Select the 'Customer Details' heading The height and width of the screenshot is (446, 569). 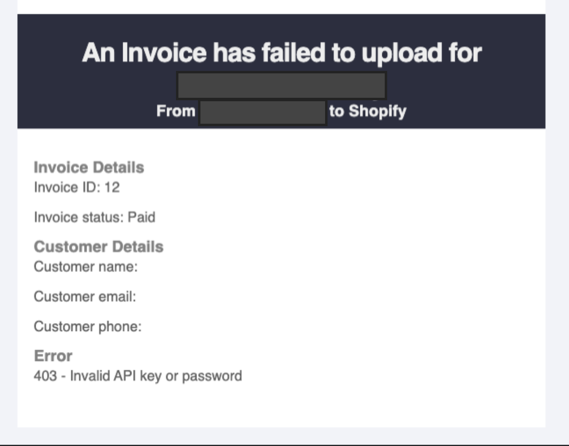[x=98, y=246]
